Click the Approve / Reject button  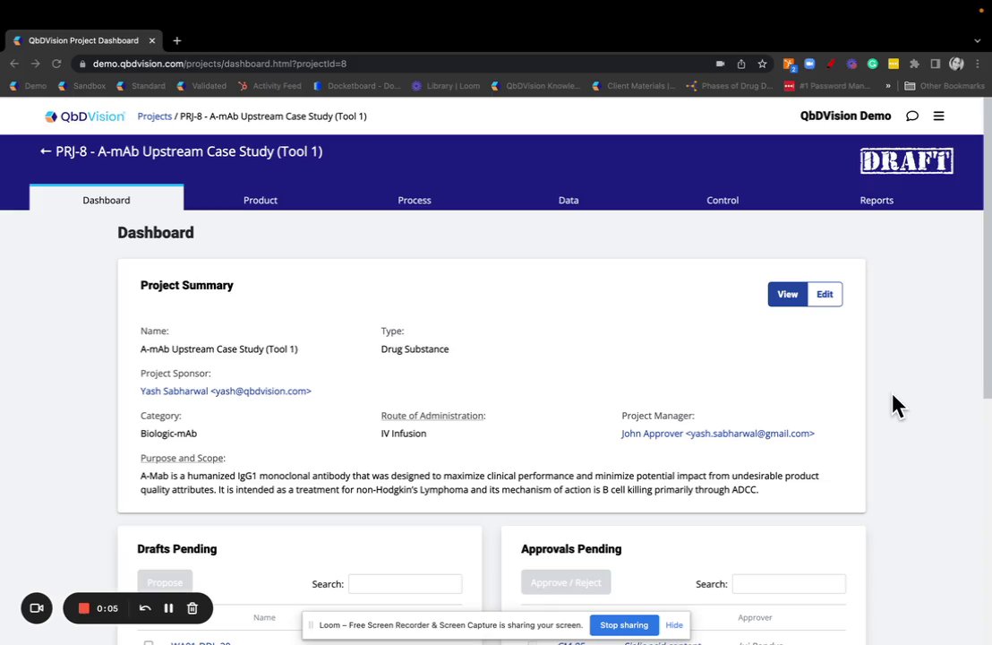point(566,582)
